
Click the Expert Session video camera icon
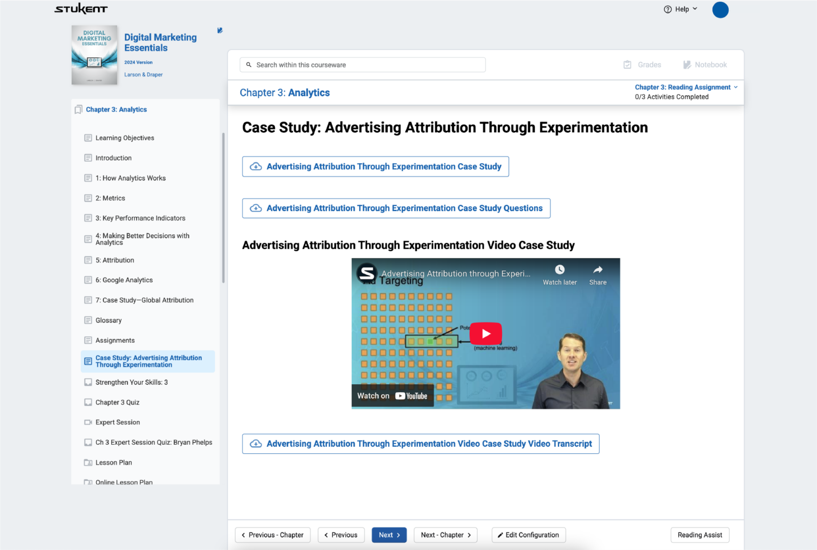(88, 422)
